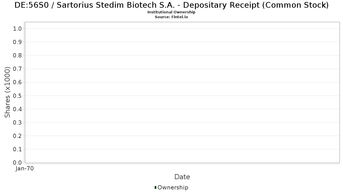The height and width of the screenshot is (192, 343).
Task: Click the 0.1 y-axis tick label
Action: (x=17, y=149)
